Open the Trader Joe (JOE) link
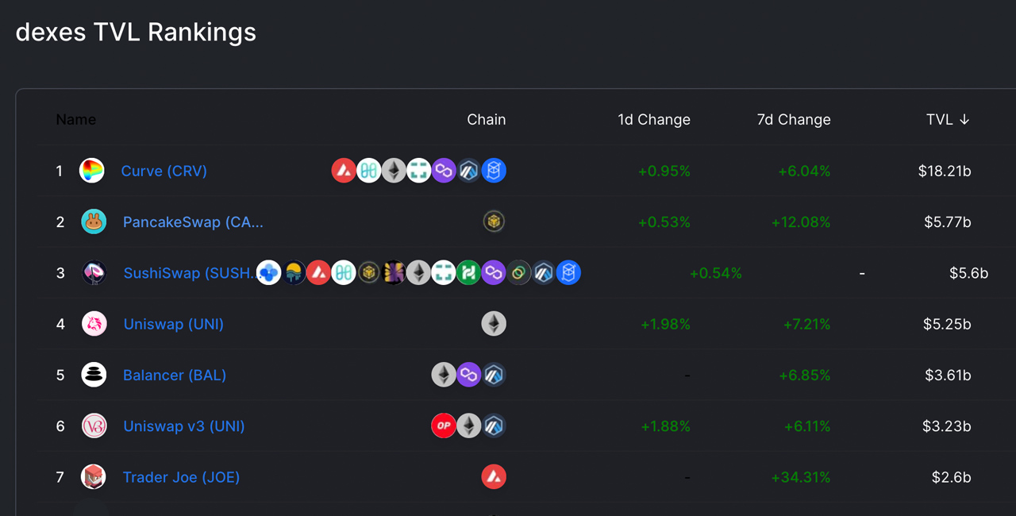This screenshot has width=1016, height=516. 181,477
